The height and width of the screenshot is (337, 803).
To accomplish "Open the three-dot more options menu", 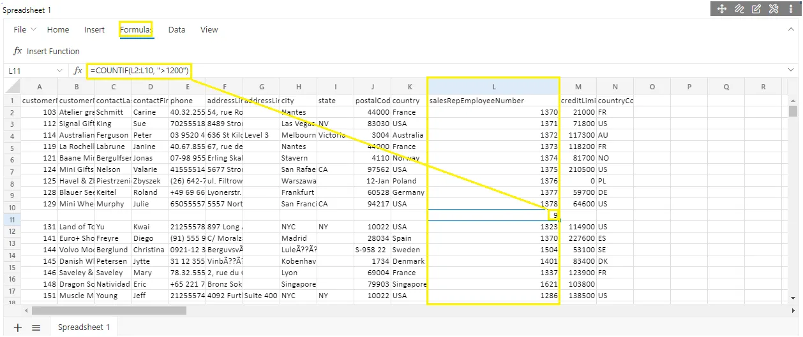I will tap(791, 8).
